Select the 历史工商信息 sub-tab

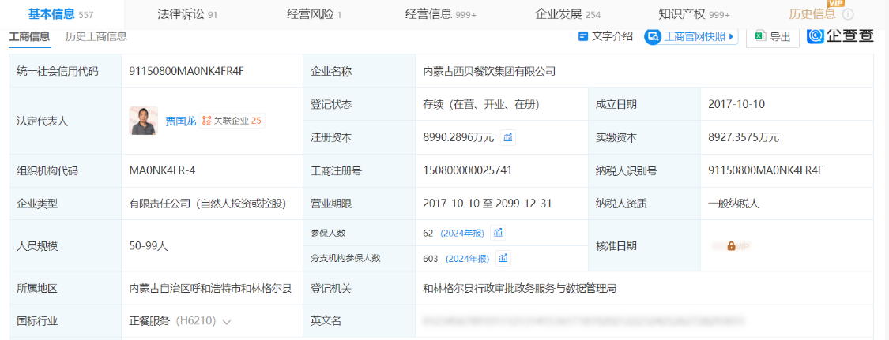(96, 37)
